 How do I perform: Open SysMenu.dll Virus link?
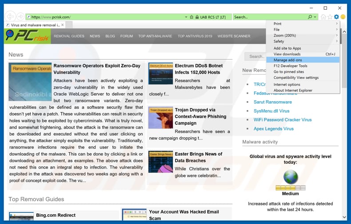pos(271,111)
